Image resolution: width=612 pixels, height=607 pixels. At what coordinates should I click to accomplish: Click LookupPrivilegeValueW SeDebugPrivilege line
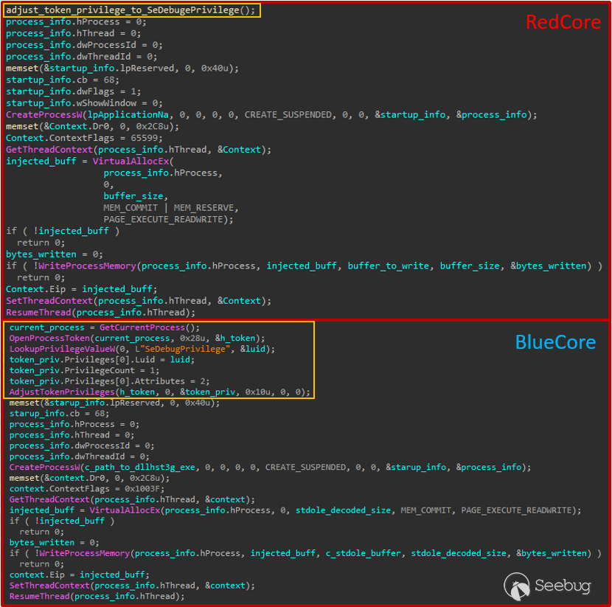point(142,349)
